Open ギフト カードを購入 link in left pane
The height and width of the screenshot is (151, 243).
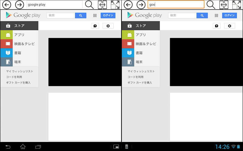pyautogui.click(x=18, y=82)
